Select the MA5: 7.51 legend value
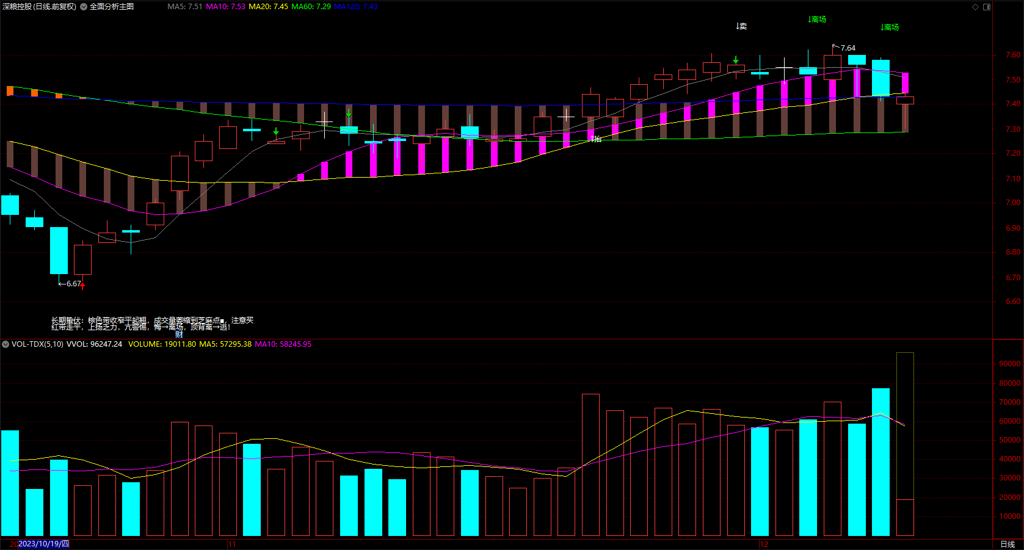The height and width of the screenshot is (550, 1024). pyautogui.click(x=184, y=7)
